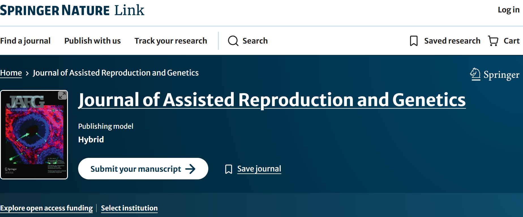Screen dimensions: 523x217
Task: Click the Log in link
Action: pos(509,10)
